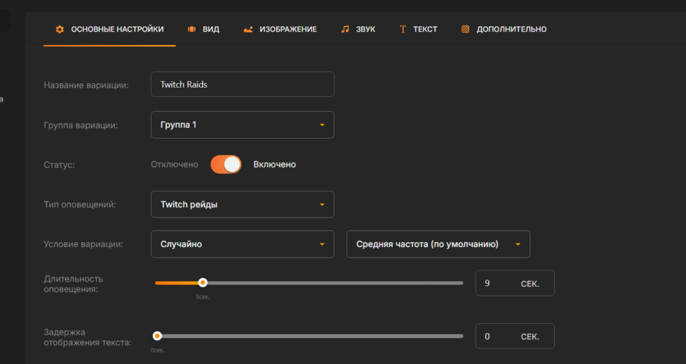The image size is (686, 364).
Task: Open the Случайно condition dropdown
Action: click(x=243, y=244)
